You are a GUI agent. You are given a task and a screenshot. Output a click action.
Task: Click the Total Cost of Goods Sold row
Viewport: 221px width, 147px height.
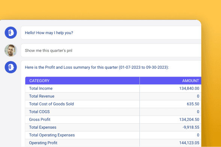(113, 104)
